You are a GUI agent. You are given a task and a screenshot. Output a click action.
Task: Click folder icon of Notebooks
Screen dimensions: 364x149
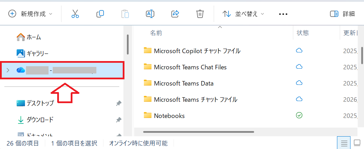pos(148,115)
